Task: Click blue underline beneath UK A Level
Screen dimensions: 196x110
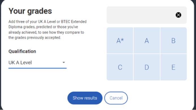Action: 37,68
